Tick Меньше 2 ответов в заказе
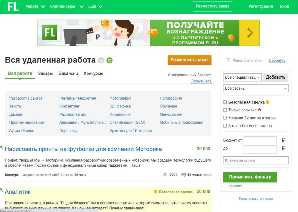Viewport: 298px width, 212px height. pyautogui.click(x=225, y=118)
